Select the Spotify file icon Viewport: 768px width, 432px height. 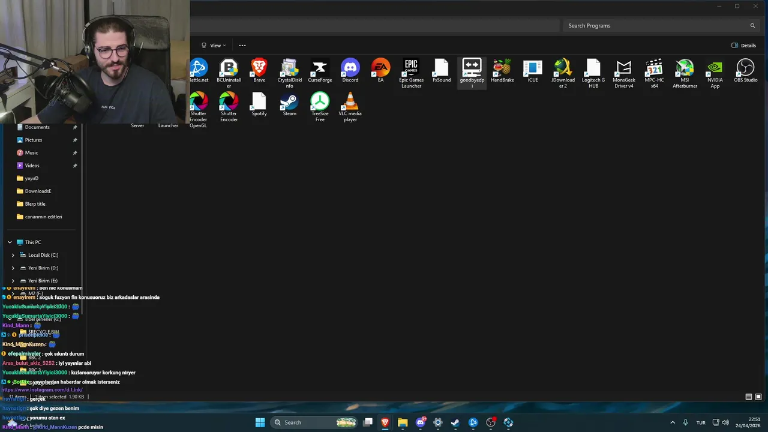(x=259, y=104)
